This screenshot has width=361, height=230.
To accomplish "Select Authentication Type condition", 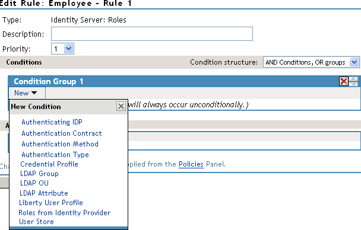I will click(x=55, y=155).
